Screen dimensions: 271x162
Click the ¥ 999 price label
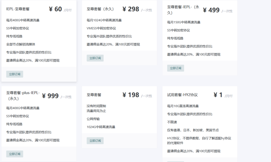(x=50, y=96)
